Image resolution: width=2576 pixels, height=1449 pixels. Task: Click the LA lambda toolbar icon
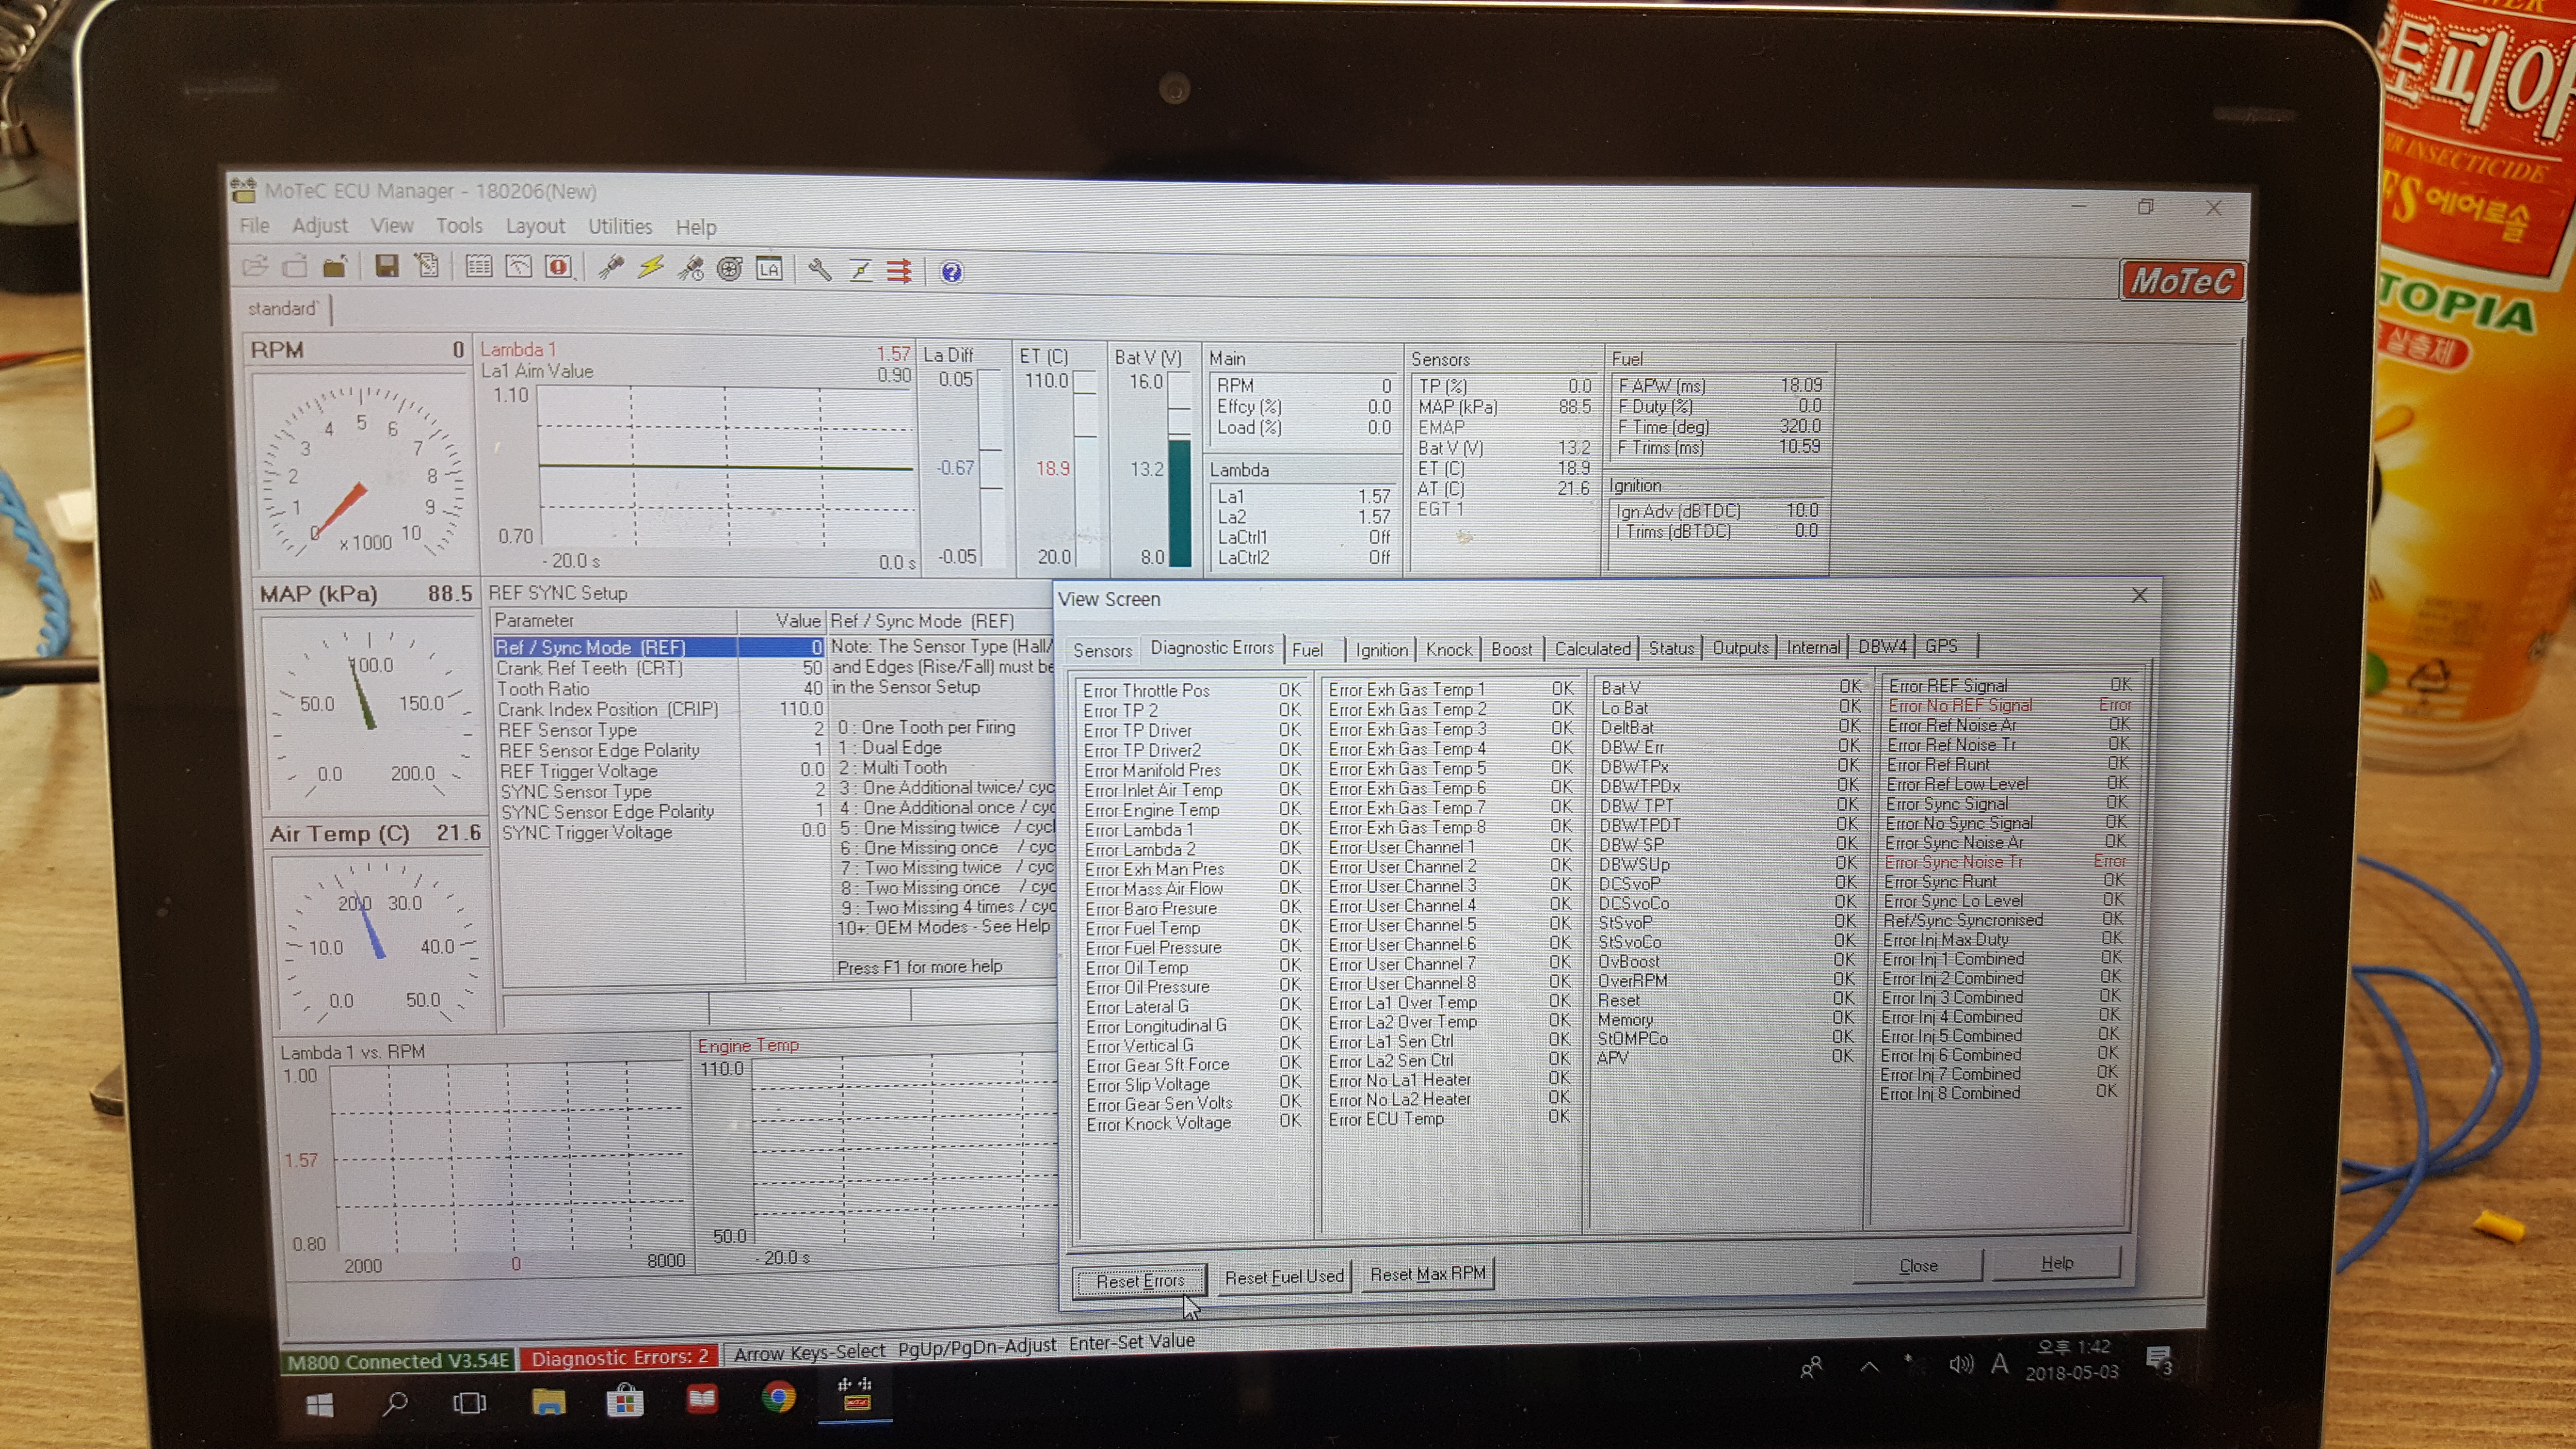pyautogui.click(x=769, y=270)
